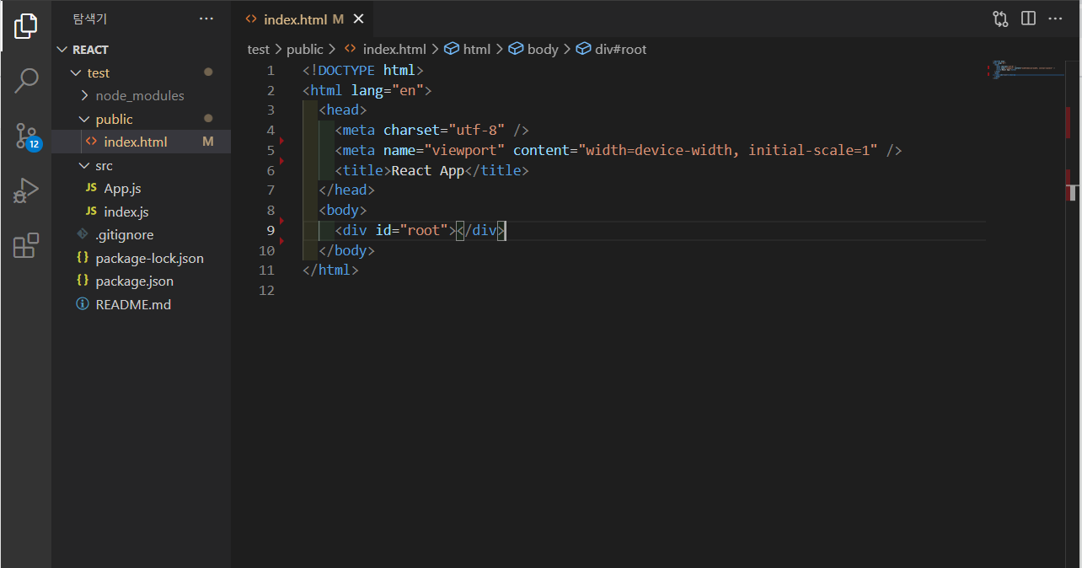This screenshot has height=568, width=1082.
Task: Click the React App title text
Action: click(x=428, y=171)
